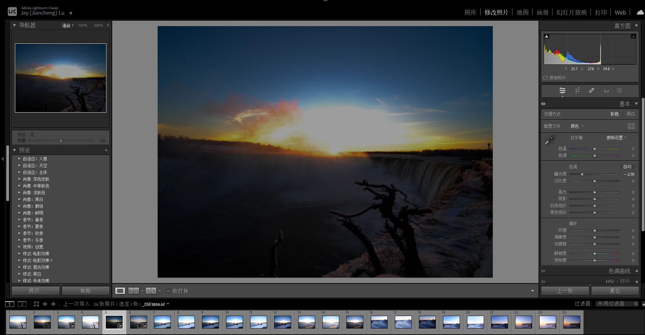Open the profile browser grid icon
The height and width of the screenshot is (335, 645).
click(x=631, y=126)
